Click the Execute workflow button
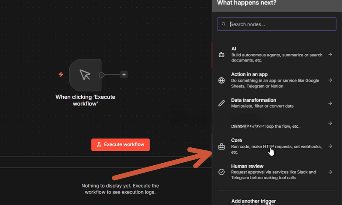Viewport: 342px width, 205px height. tap(121, 145)
